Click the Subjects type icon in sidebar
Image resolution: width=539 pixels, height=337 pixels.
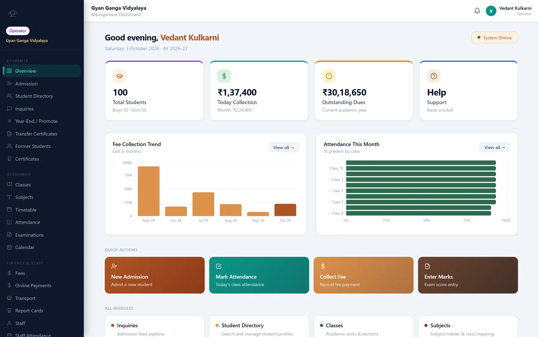click(9, 197)
